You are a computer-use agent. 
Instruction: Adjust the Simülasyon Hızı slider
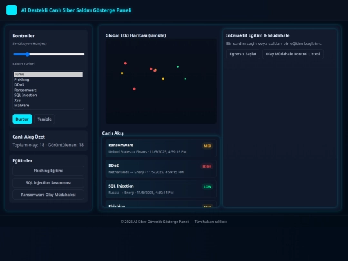click(48, 54)
